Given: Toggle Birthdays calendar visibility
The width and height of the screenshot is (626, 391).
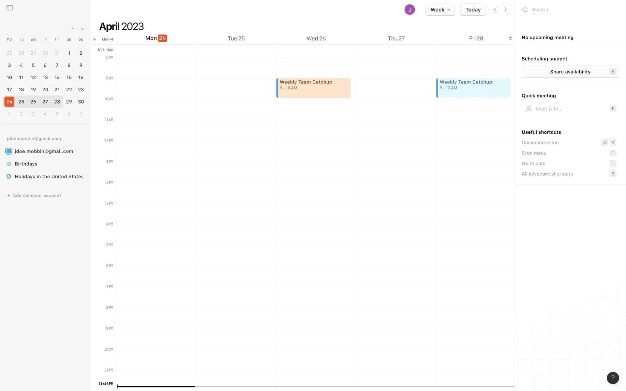Looking at the screenshot, I should point(9,164).
